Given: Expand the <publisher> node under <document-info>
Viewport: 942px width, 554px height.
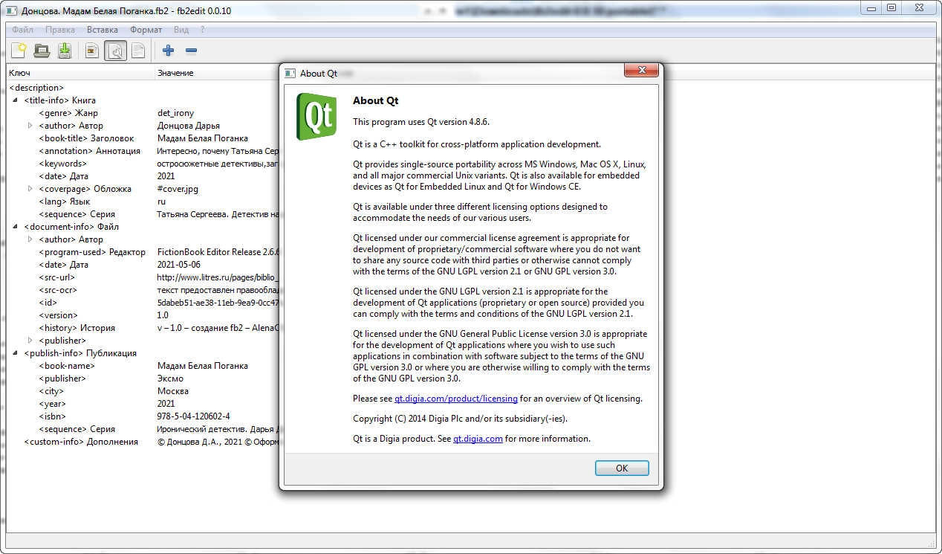Looking at the screenshot, I should point(30,340).
